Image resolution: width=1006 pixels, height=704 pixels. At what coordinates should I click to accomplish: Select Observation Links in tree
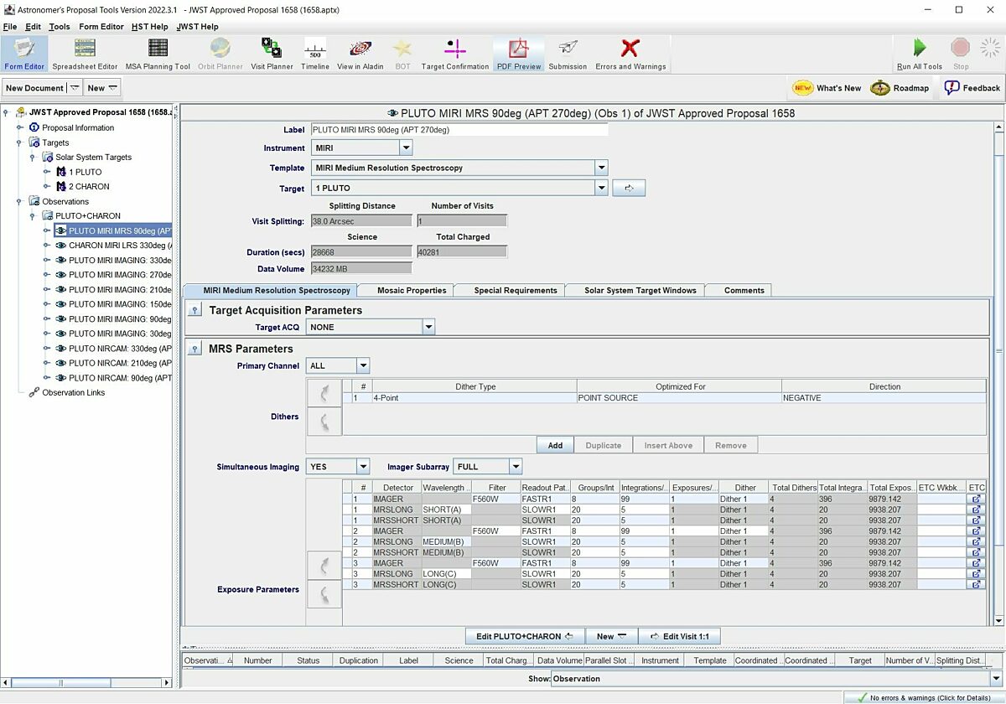coord(73,392)
